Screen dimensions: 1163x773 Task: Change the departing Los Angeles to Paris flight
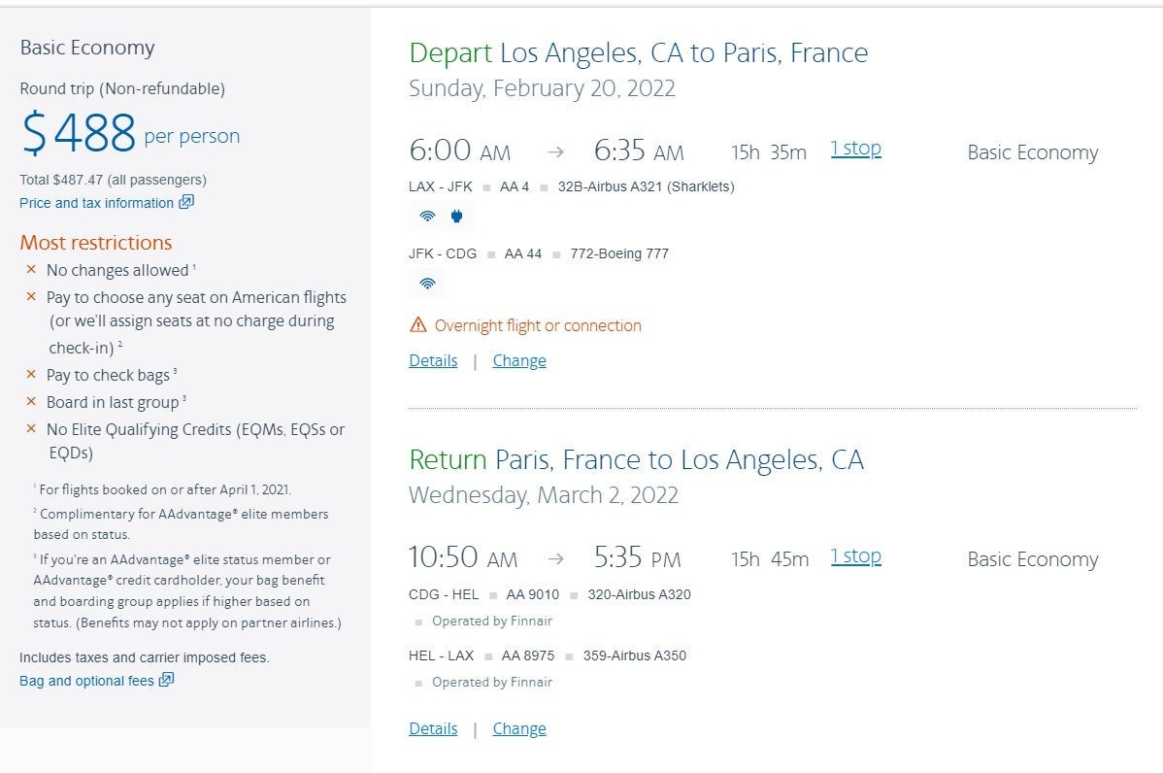(519, 360)
